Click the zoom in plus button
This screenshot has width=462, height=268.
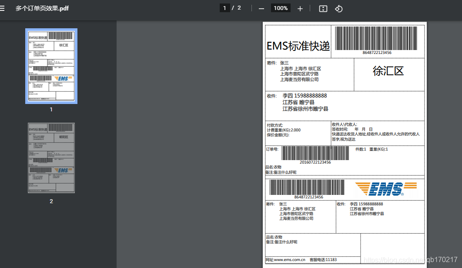coord(300,9)
